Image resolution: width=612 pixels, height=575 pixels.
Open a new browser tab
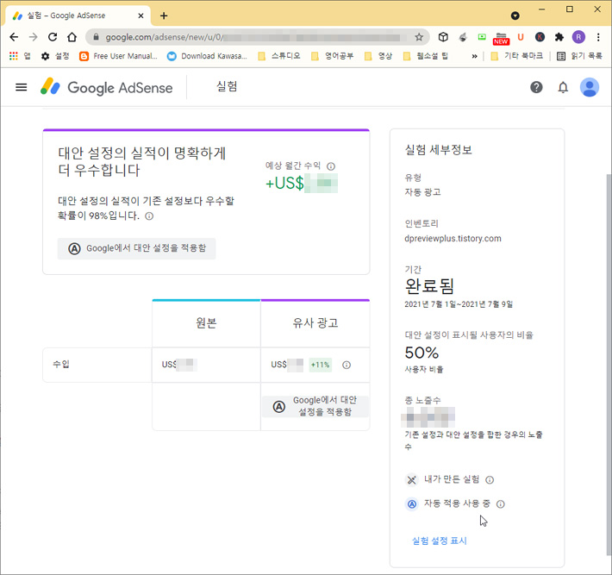pos(164,16)
